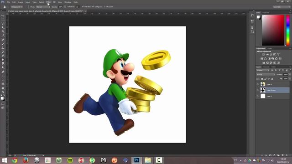The image size is (292, 164).
Task: Select the Hand tool
Action: (3, 88)
